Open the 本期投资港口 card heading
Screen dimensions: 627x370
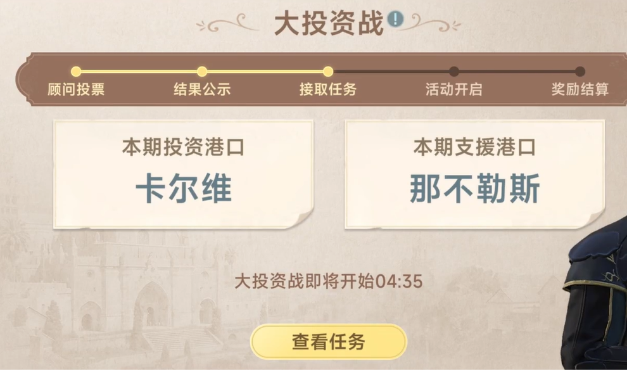click(183, 148)
